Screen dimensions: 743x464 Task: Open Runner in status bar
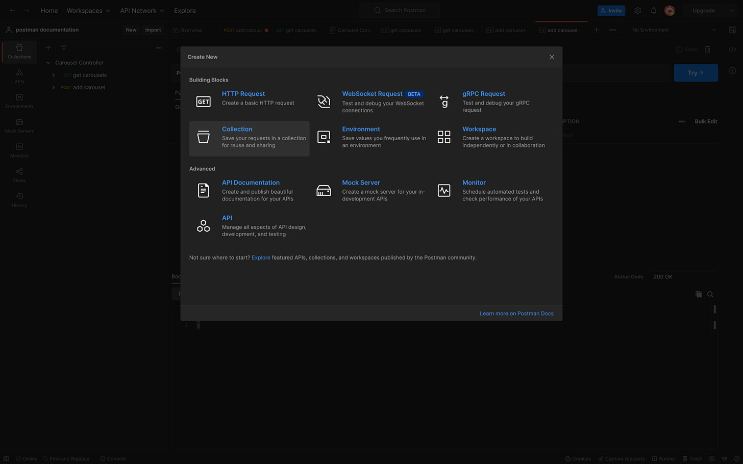(663, 459)
